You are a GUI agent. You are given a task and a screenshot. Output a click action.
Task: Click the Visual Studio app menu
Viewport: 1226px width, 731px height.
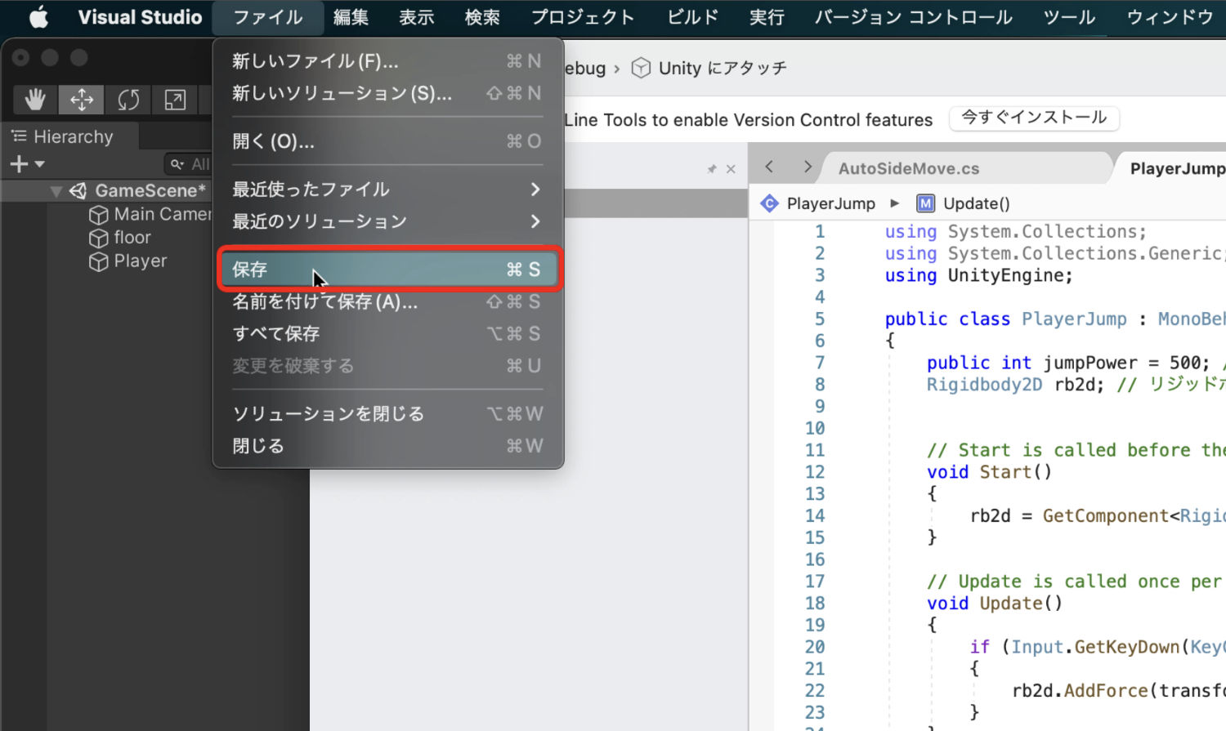coord(140,17)
